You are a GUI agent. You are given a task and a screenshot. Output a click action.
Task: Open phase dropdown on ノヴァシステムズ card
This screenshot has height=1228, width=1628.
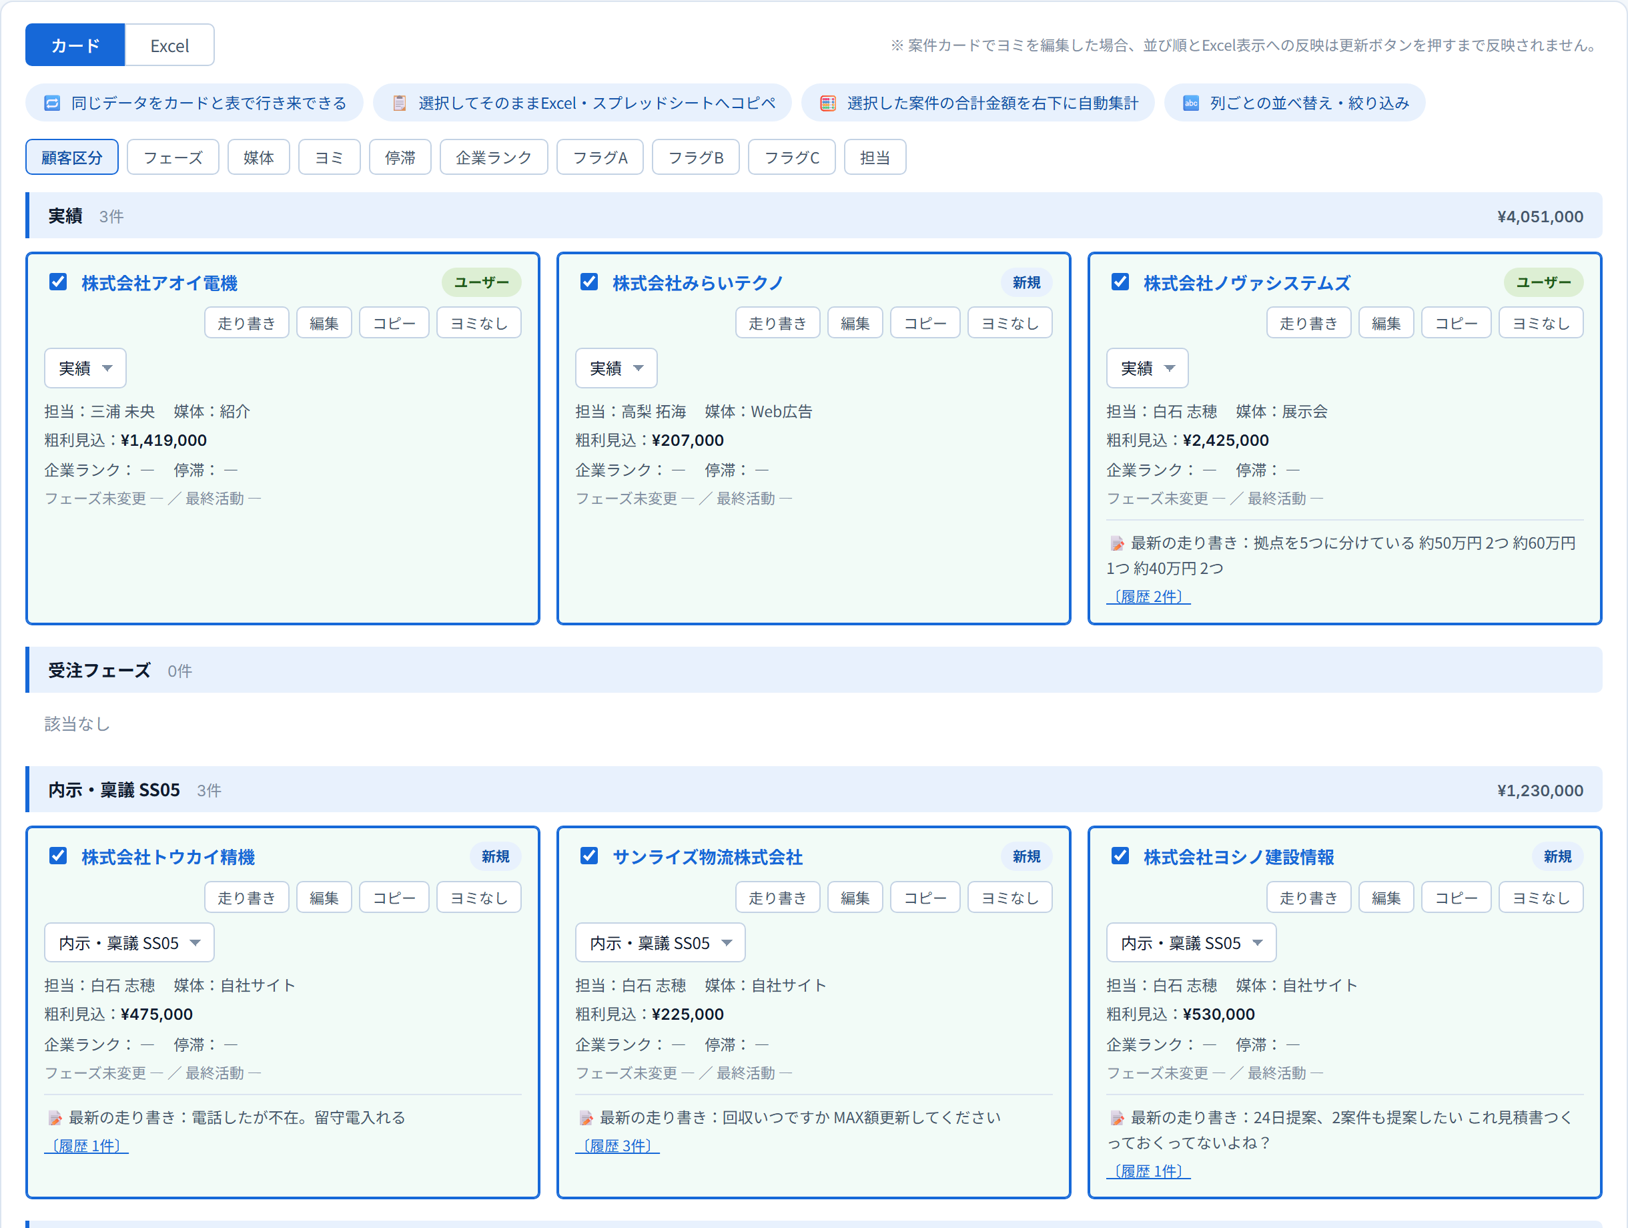[x=1148, y=368]
